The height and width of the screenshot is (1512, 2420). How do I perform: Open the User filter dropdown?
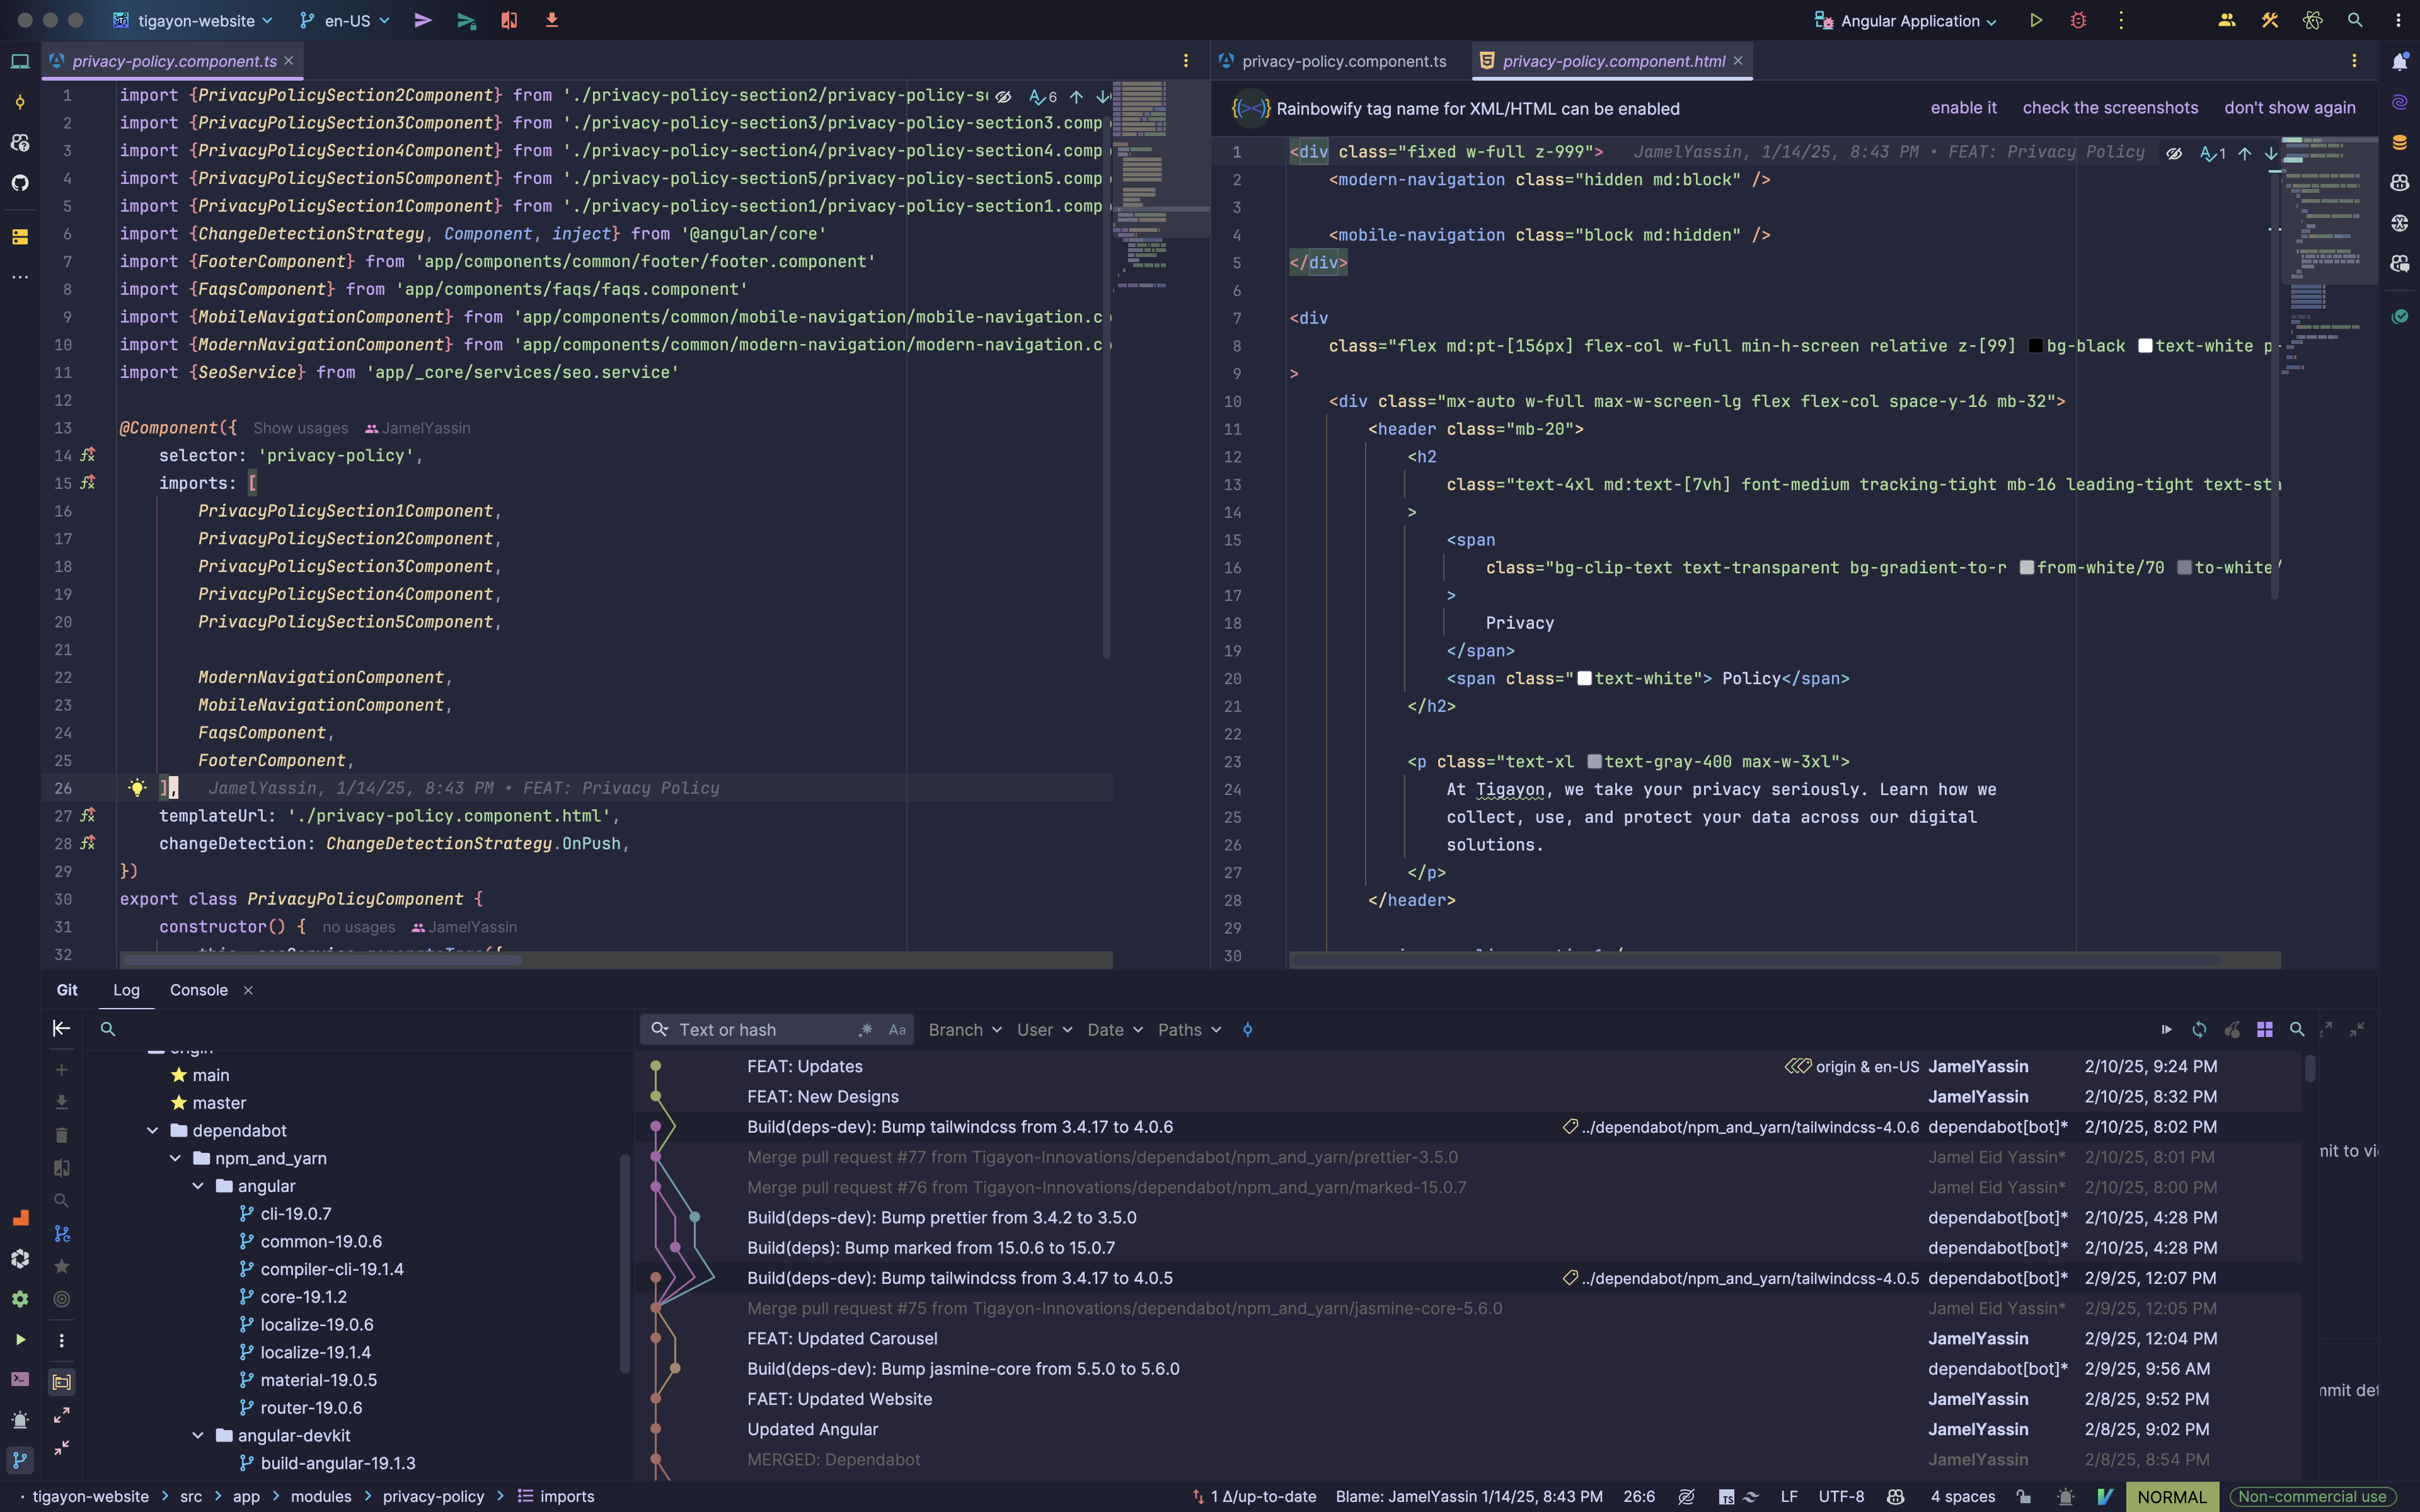pyautogui.click(x=1044, y=1030)
